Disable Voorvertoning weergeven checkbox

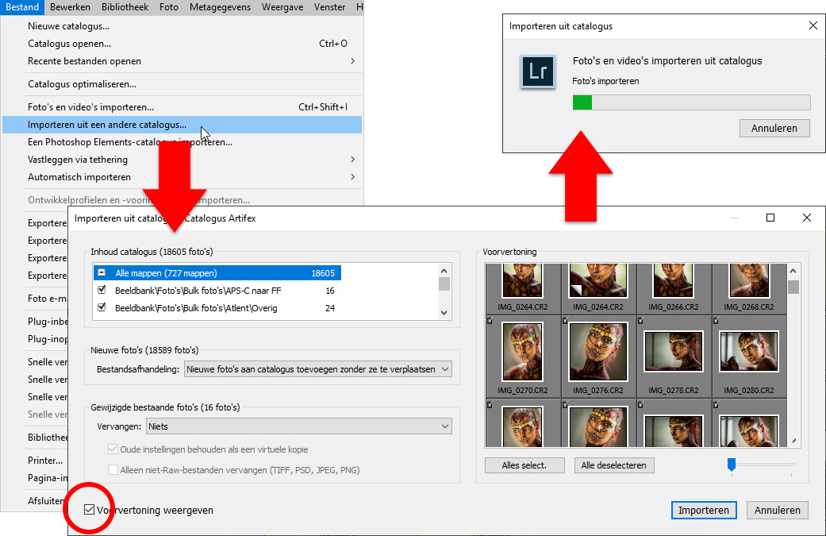[89, 511]
